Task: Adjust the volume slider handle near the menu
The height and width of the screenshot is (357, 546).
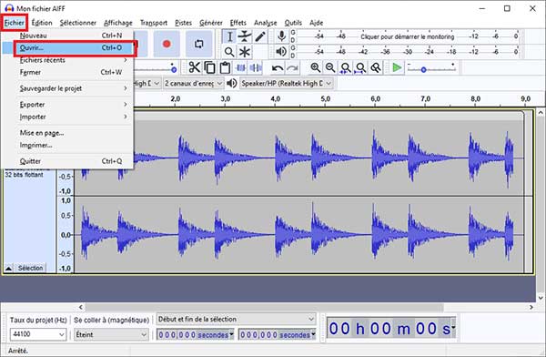Action: 174,69
